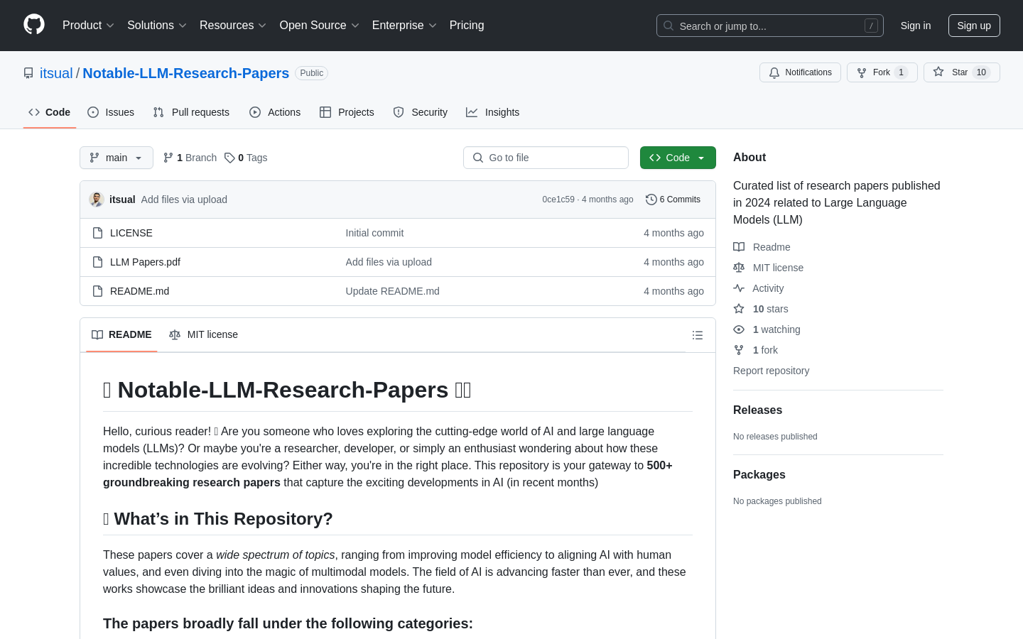Click the star icon next to 10 stars

point(739,309)
